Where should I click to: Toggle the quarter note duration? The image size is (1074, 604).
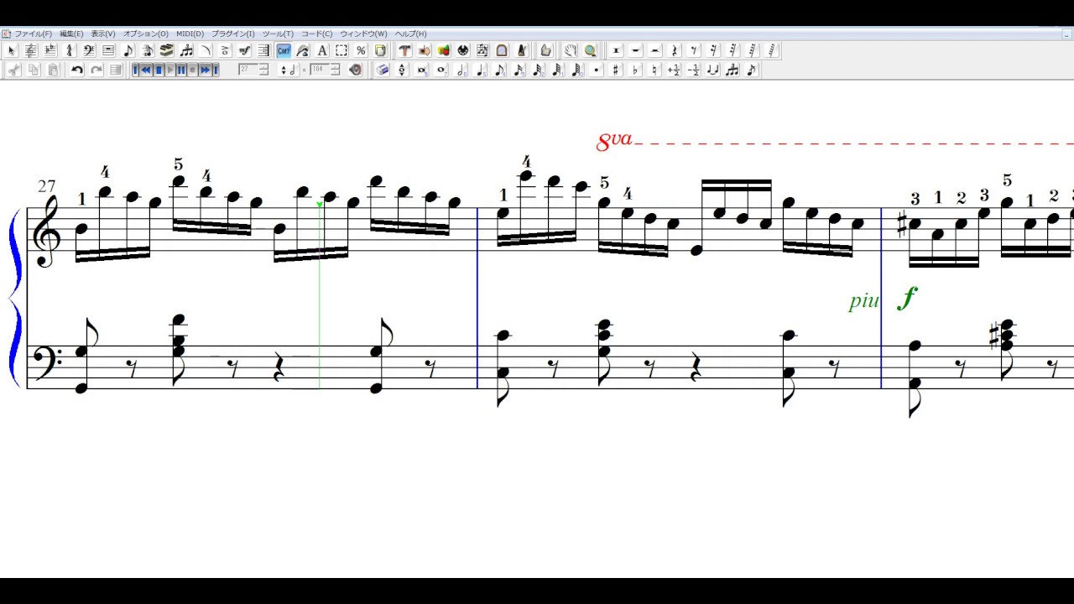(481, 70)
